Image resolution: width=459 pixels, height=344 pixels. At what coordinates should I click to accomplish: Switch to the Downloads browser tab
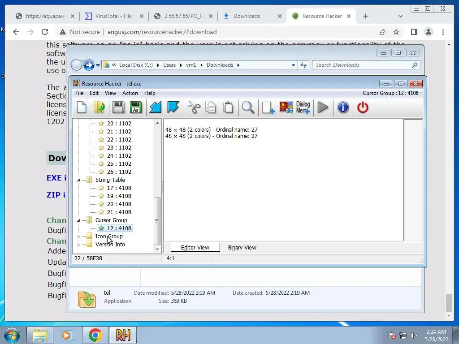tap(252, 16)
